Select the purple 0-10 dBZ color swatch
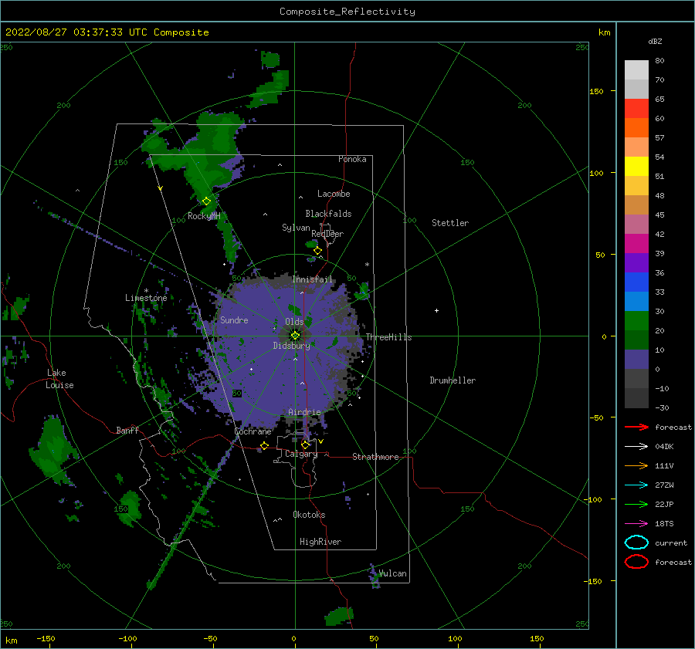This screenshot has width=695, height=649. [636, 360]
